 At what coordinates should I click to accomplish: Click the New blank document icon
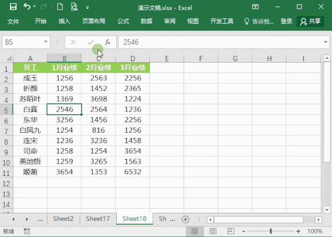point(60,7)
